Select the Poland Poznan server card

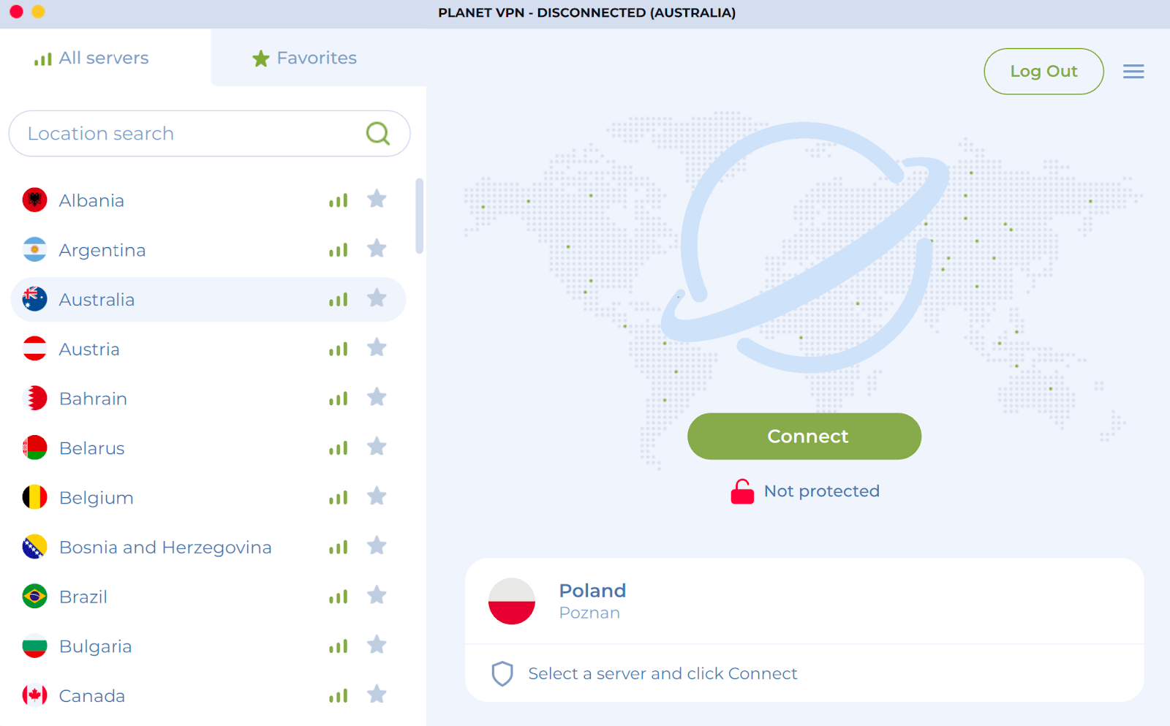pyautogui.click(x=804, y=601)
